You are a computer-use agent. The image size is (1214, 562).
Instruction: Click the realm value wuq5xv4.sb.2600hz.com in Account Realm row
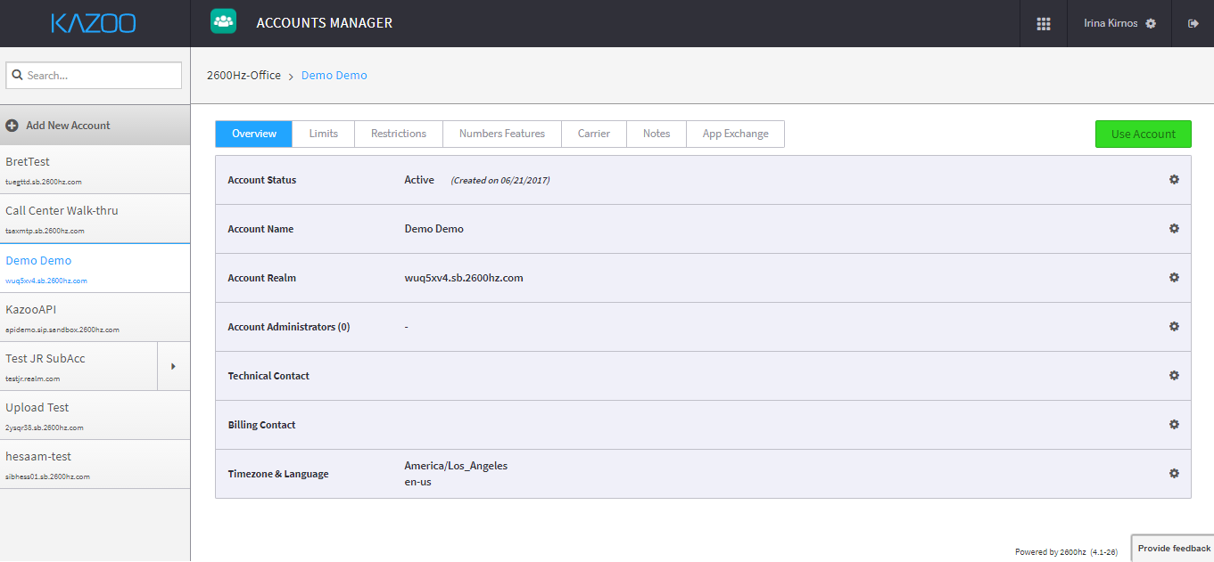pos(464,278)
